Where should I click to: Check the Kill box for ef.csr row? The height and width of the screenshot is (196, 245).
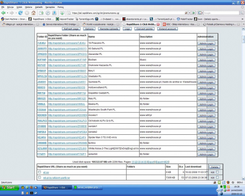[x=217, y=172]
